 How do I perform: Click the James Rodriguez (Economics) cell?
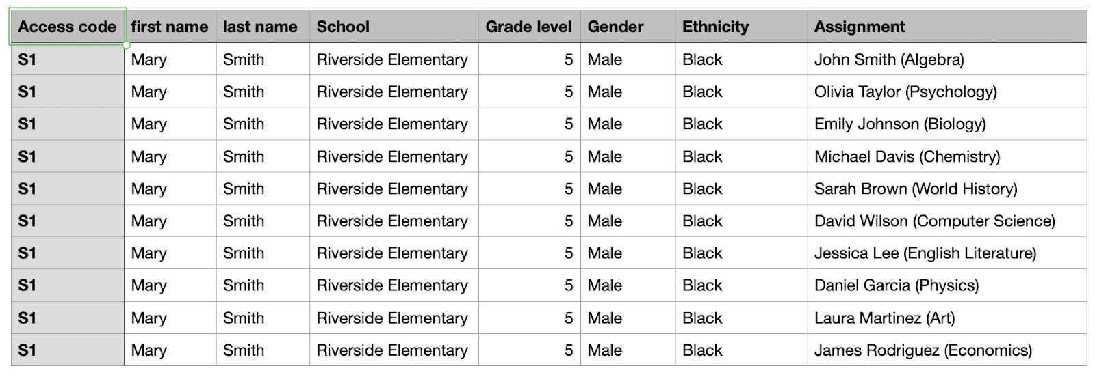[947, 350]
